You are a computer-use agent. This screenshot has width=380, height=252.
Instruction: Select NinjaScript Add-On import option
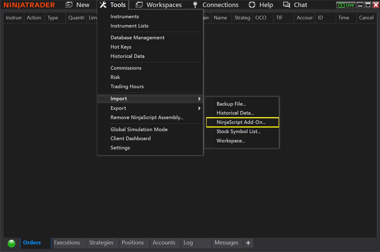(241, 122)
